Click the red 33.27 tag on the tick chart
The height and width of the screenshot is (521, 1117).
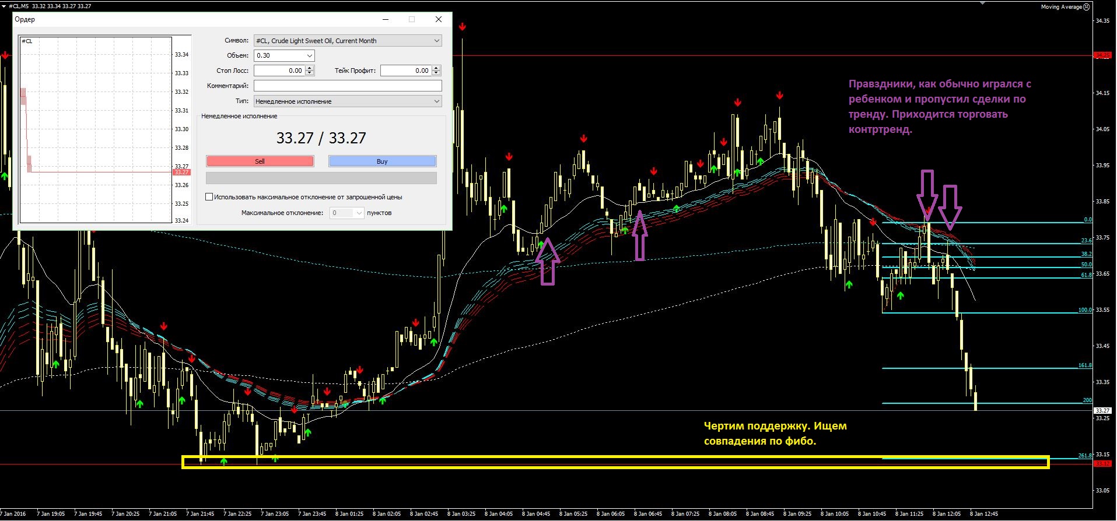pos(181,173)
